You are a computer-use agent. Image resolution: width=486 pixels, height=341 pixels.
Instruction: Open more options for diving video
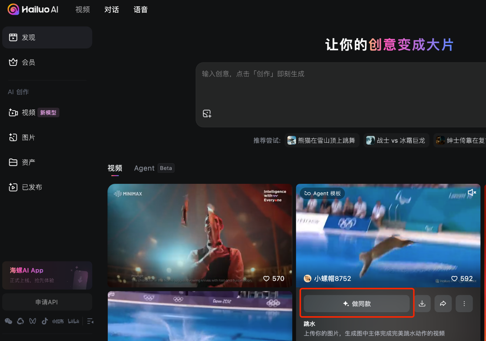point(464,304)
